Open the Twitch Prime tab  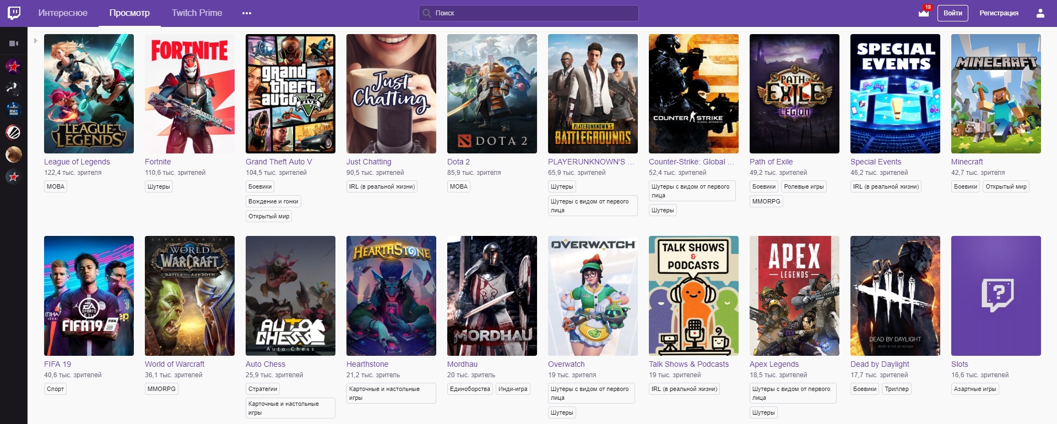click(x=197, y=13)
